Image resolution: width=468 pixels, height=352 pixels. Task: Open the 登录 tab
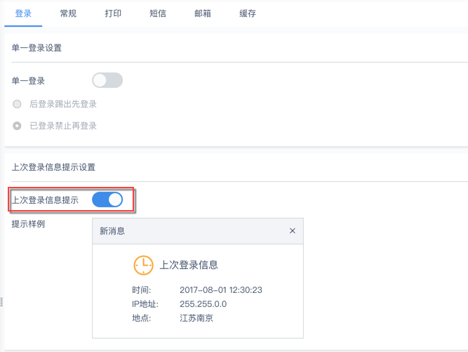click(23, 13)
